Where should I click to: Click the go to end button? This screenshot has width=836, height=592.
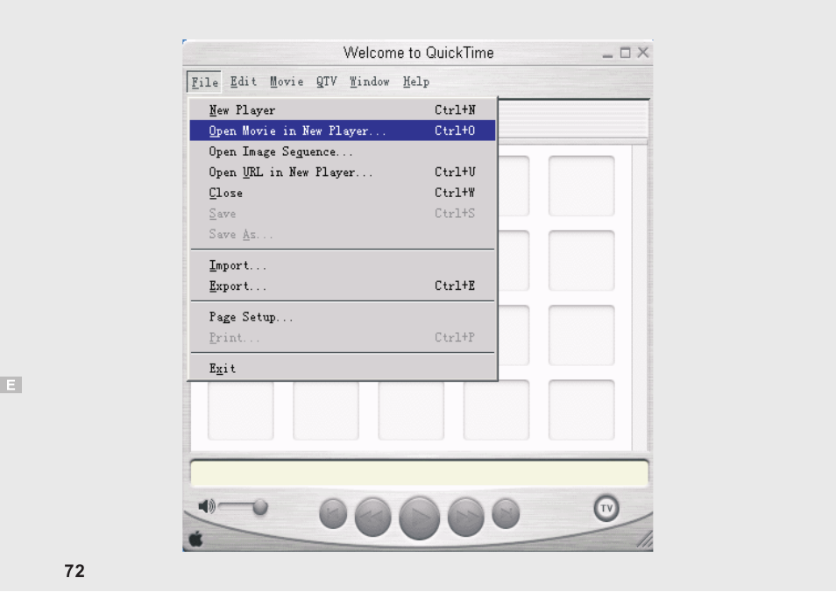pos(506,514)
